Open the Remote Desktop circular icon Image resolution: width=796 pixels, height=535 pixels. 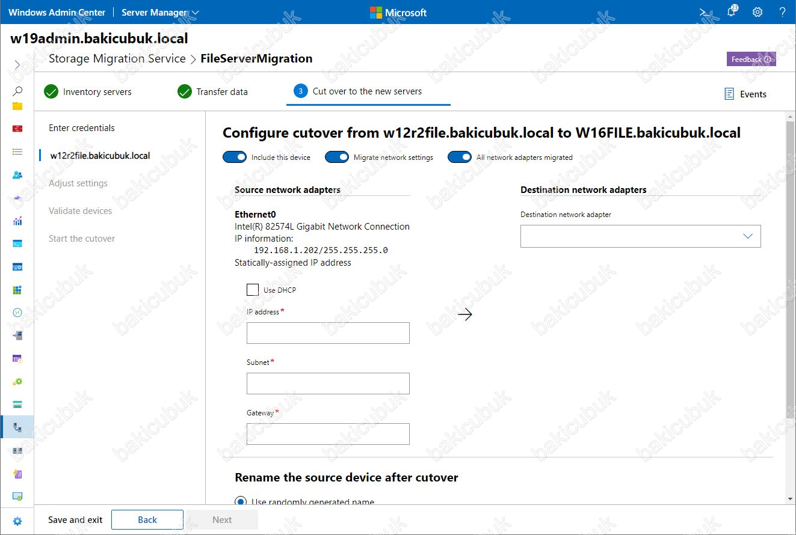[17, 313]
